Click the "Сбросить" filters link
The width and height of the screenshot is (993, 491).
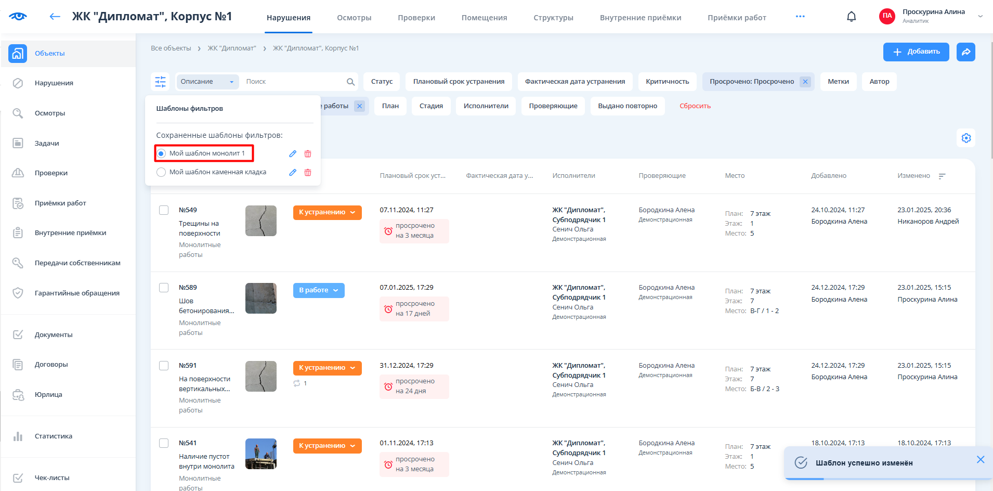[695, 106]
